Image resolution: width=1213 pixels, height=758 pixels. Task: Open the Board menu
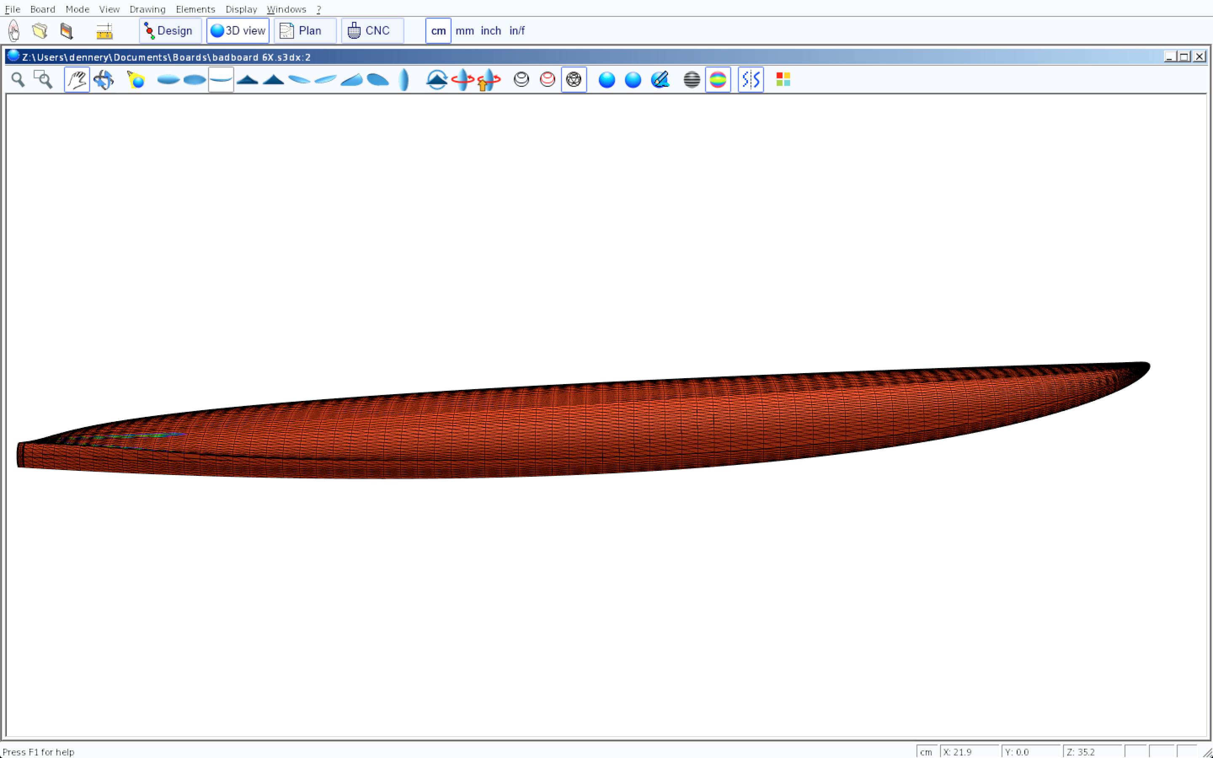coord(43,10)
